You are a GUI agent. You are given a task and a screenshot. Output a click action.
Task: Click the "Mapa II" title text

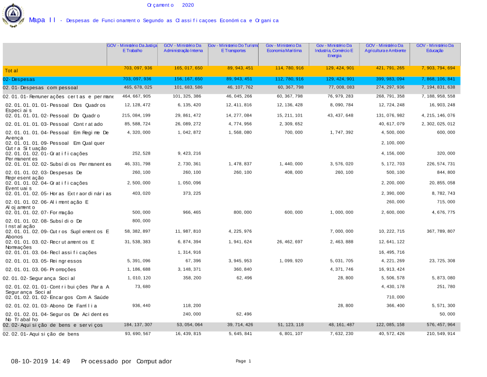42,20
